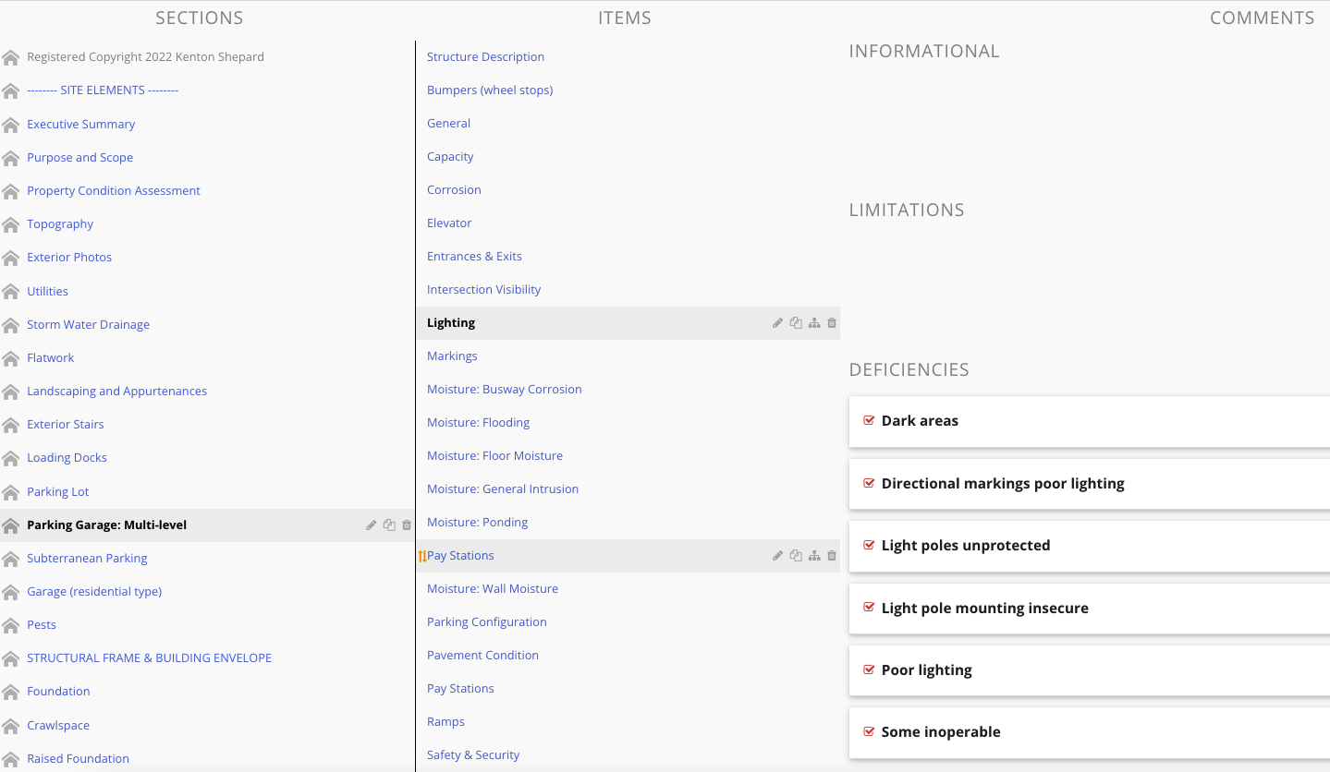Go to the Exterior Photos section
The height and width of the screenshot is (772, 1330).
pos(69,258)
